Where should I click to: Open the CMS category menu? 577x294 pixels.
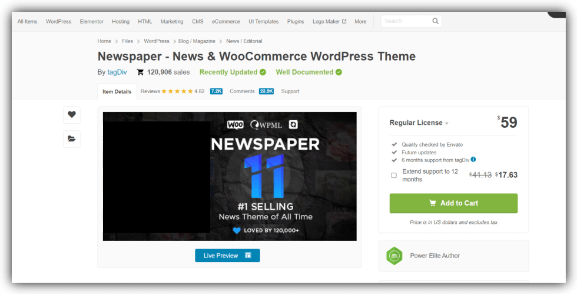[198, 21]
